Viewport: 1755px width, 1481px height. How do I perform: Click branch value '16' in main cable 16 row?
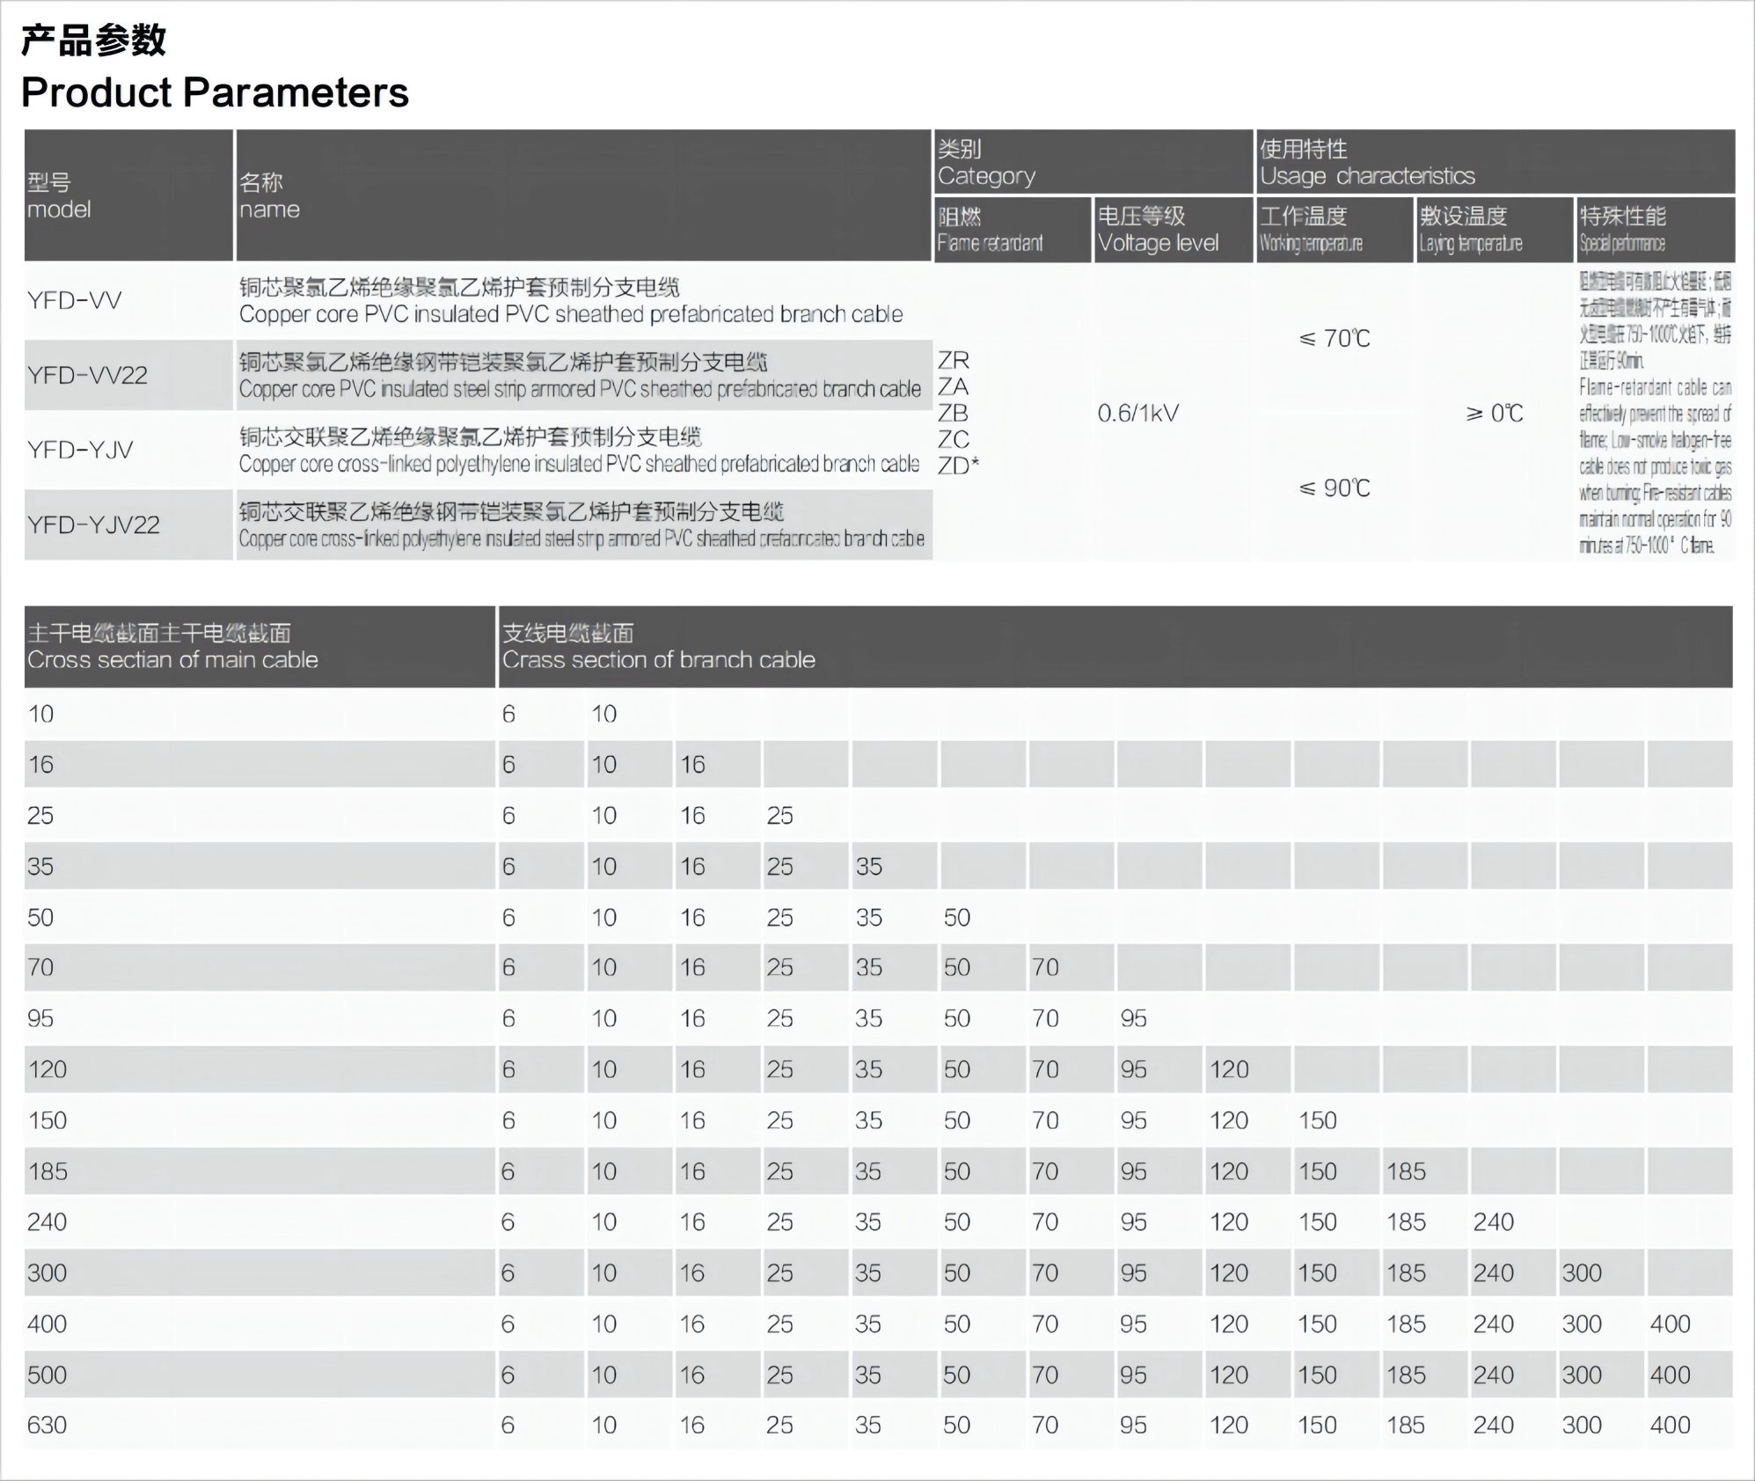pos(692,765)
